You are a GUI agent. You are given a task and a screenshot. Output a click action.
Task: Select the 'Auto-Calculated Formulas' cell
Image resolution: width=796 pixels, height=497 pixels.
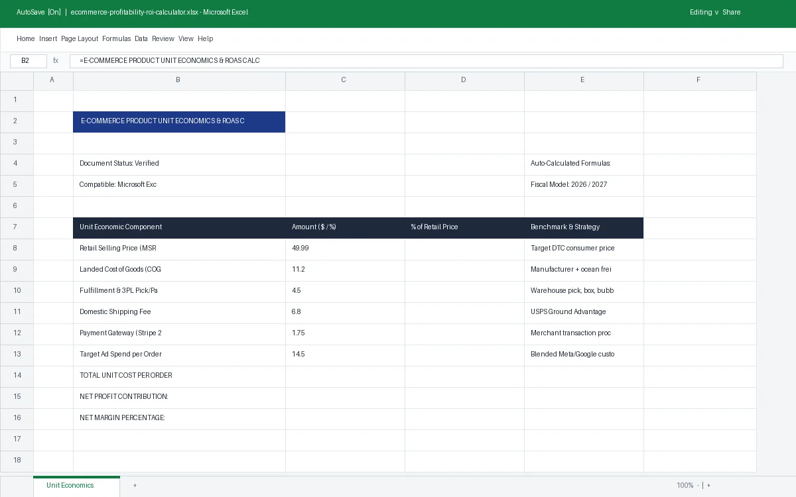[584, 164]
